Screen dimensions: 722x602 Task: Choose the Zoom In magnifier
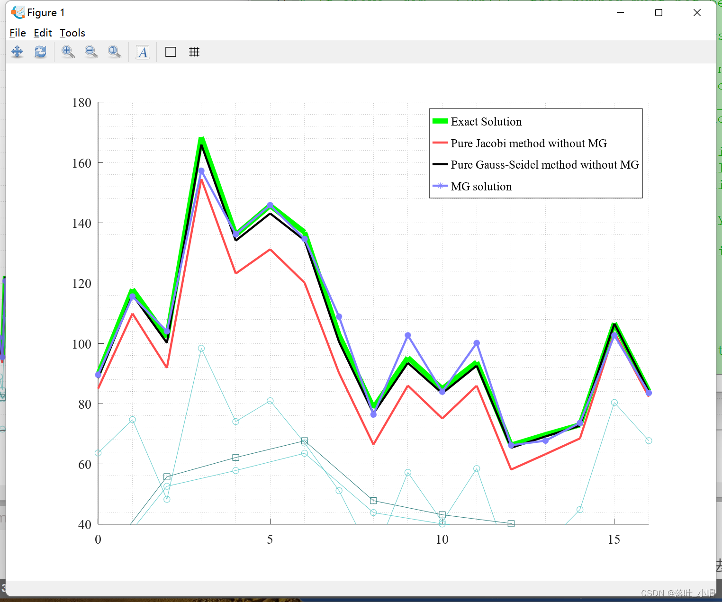pos(68,52)
